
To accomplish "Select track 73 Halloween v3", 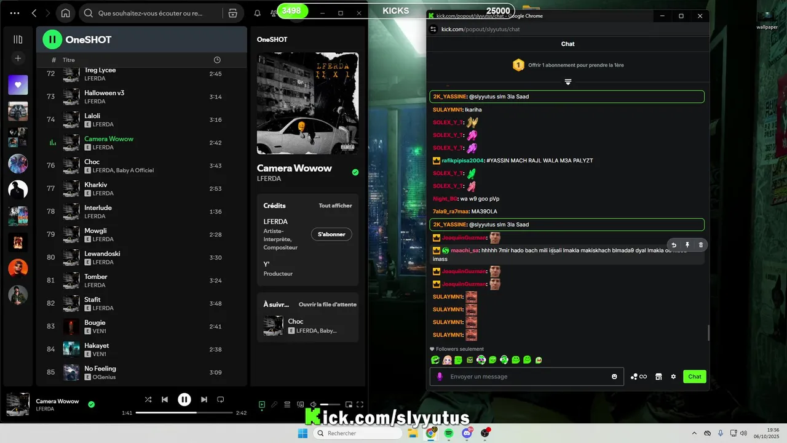I will [141, 97].
